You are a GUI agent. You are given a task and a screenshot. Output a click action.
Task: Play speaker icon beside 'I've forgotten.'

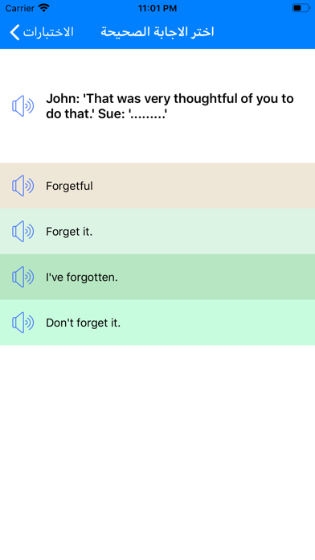[22, 277]
